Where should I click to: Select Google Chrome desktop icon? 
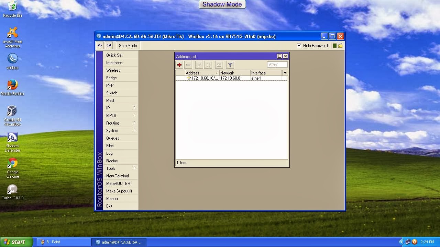point(12,168)
